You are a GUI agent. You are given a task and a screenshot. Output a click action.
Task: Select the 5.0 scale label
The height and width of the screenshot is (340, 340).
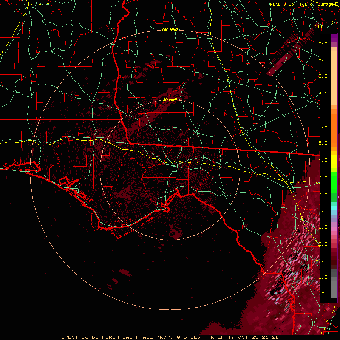click(x=323, y=143)
